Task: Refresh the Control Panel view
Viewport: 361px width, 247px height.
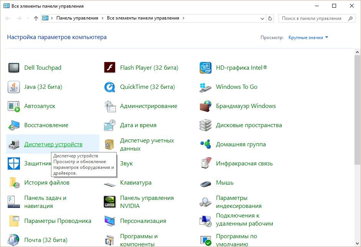Action: click(270, 18)
